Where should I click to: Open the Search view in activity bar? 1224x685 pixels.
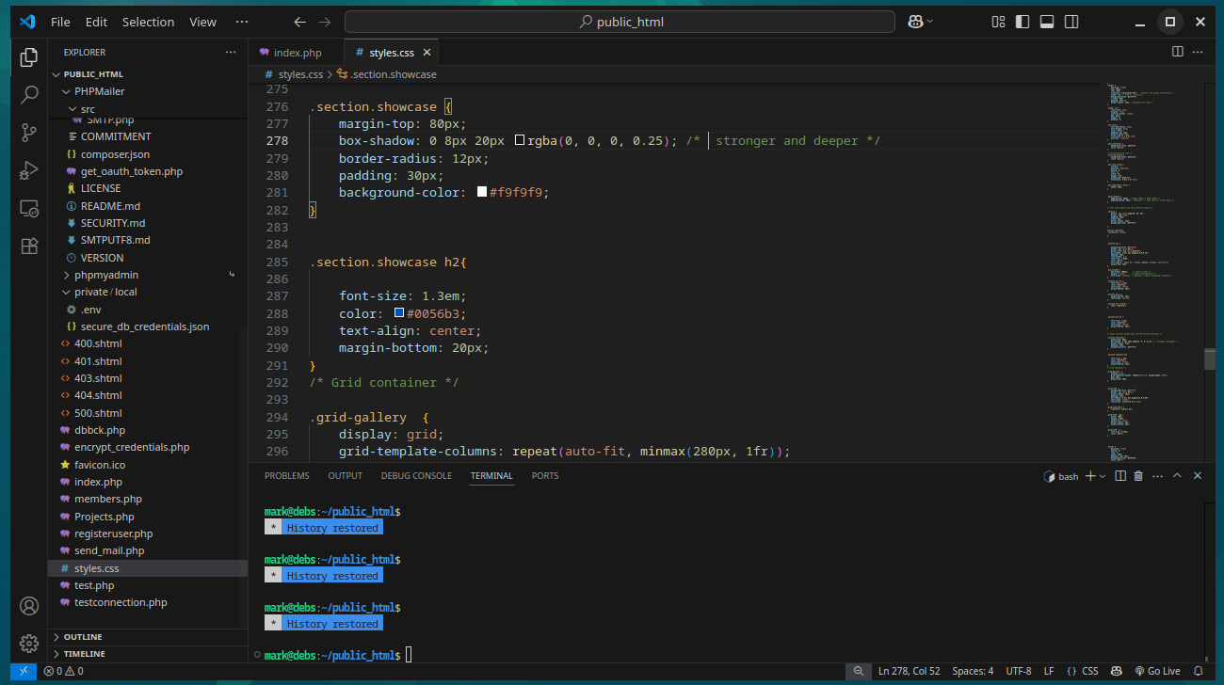29,95
